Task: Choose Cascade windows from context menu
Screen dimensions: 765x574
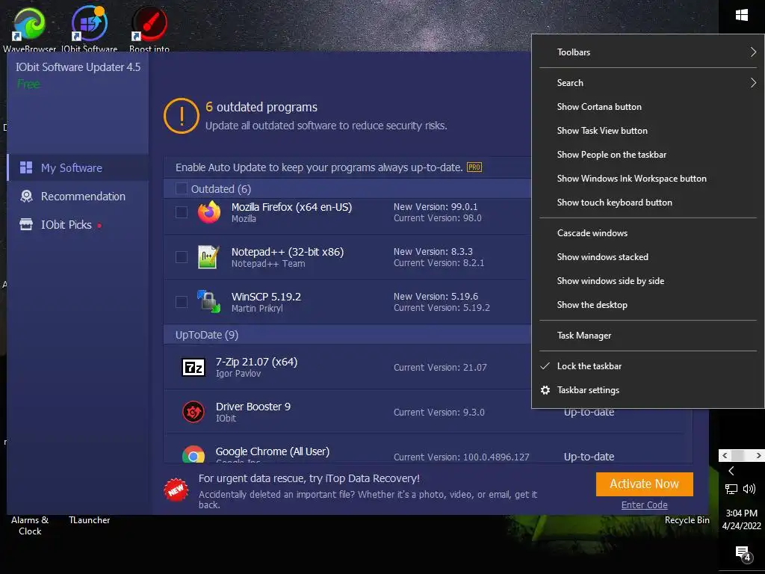Action: (x=648, y=233)
